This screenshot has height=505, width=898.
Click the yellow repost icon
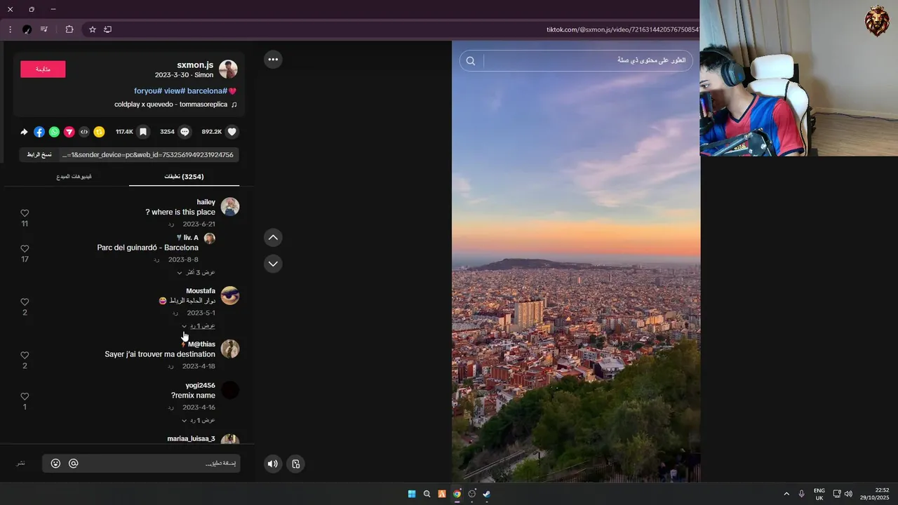click(x=99, y=131)
